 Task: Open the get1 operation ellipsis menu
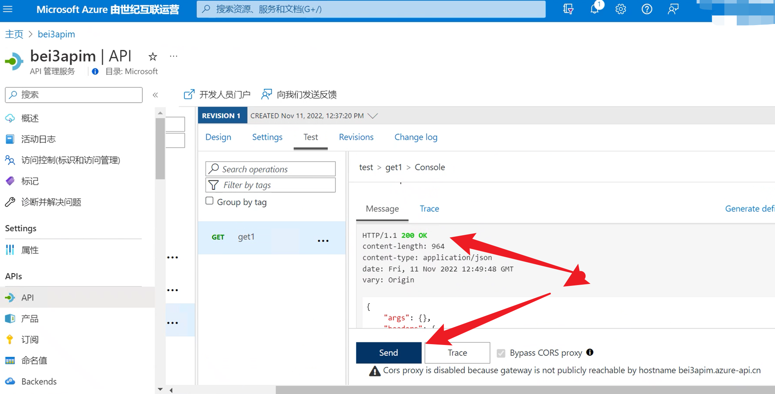point(323,241)
